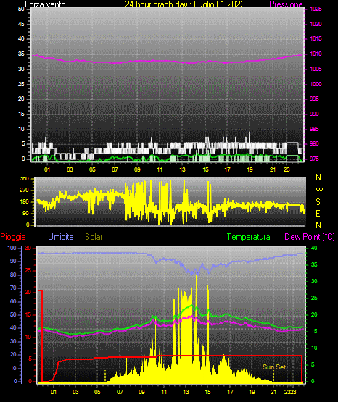
Task: Select the red "Pioggia" legend label
Action: coord(13,237)
